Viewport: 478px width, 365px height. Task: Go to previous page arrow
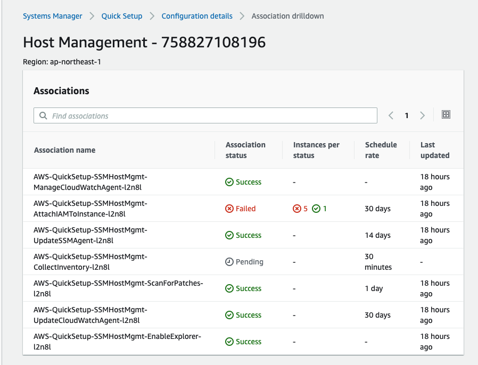coord(391,115)
